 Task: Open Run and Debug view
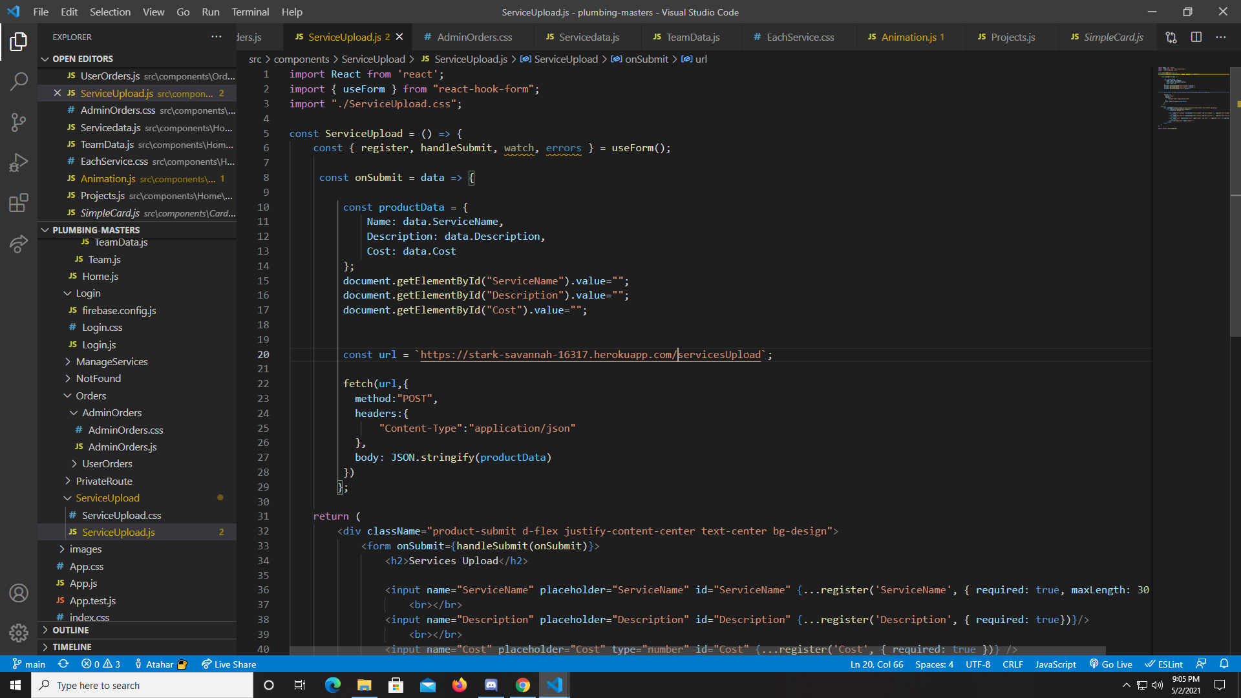[x=19, y=162]
